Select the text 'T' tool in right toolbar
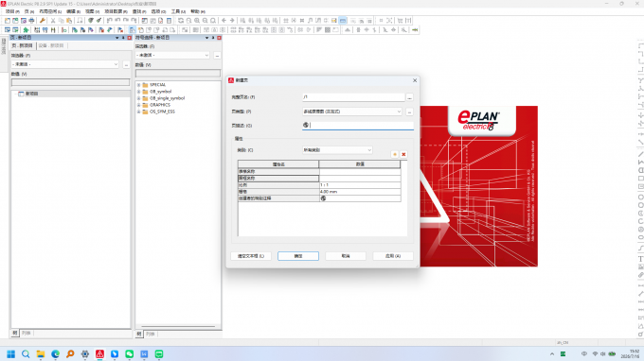 coord(640,259)
